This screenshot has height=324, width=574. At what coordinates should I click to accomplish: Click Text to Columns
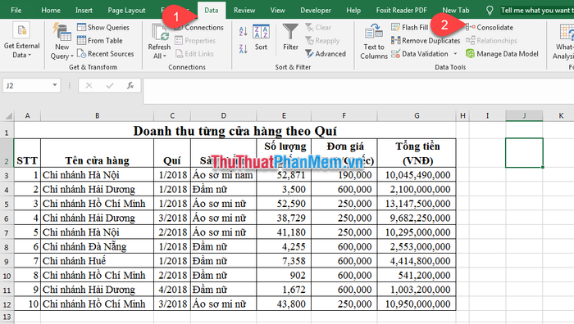click(374, 41)
